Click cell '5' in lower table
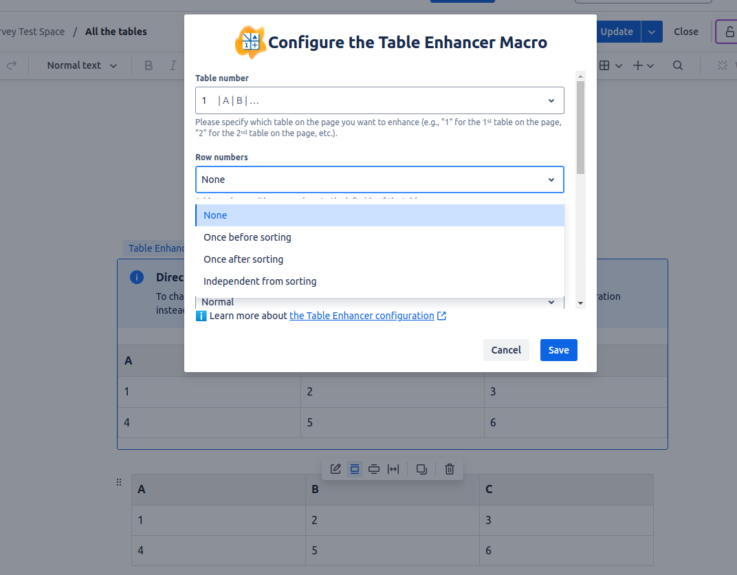Image resolution: width=737 pixels, height=575 pixels. click(393, 550)
